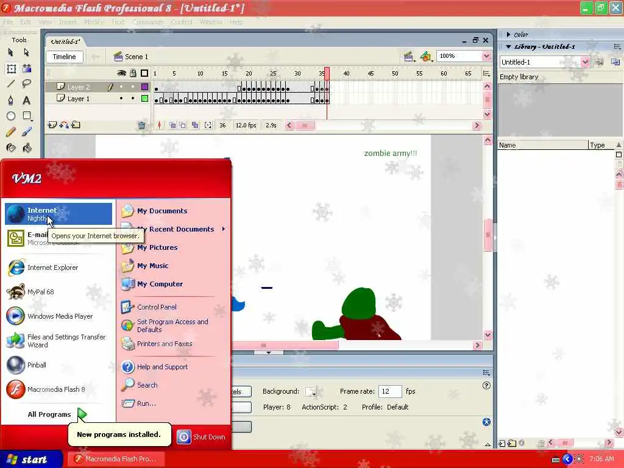Click timeline horizontal scrollbar thumb

305,126
